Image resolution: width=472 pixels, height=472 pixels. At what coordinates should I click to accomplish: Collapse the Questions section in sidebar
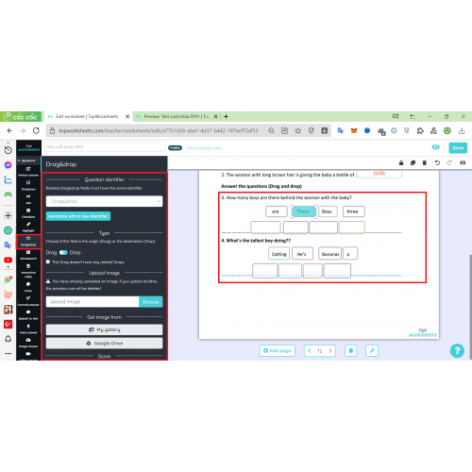[28, 160]
